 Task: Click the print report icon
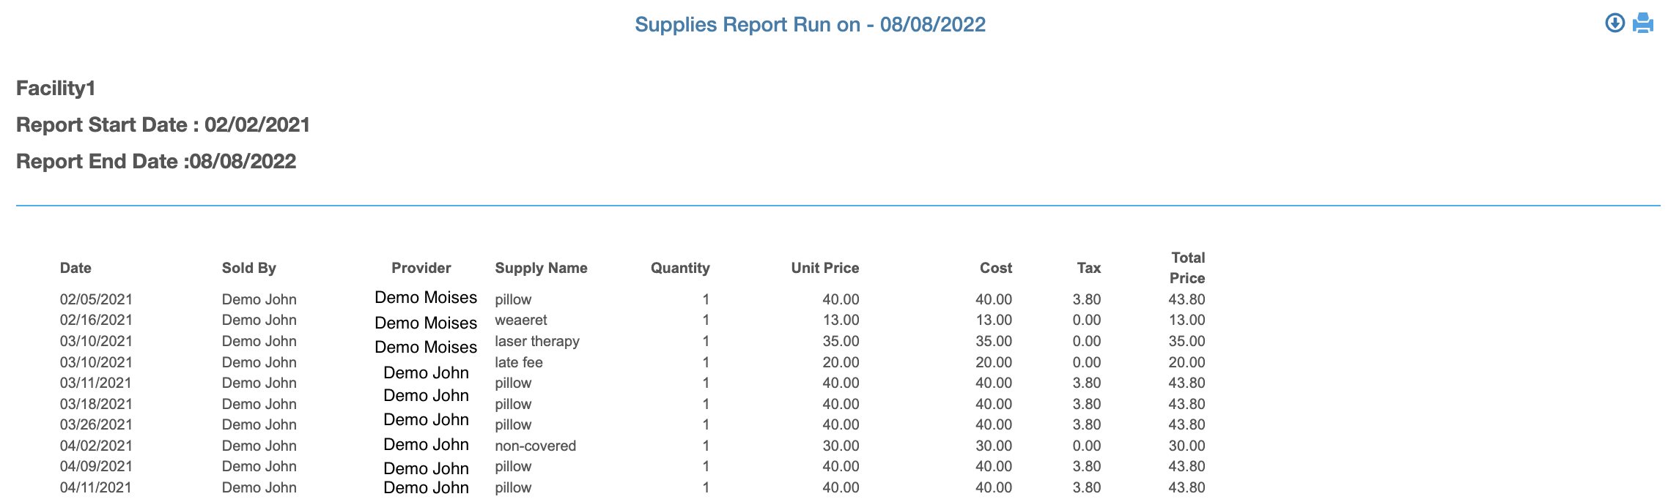tap(1643, 23)
